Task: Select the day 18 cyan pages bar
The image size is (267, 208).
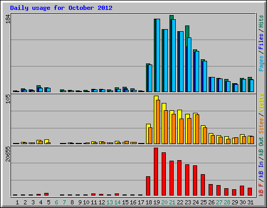Action: pos(150,78)
